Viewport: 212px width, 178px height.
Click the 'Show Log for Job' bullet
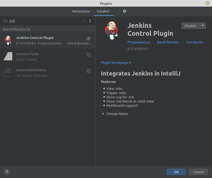pos(120,97)
